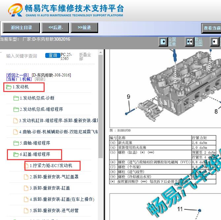The width and height of the screenshot is (221, 220).
Task: Click the 新火花塞 table row
Action: pyautogui.click(x=163, y=143)
